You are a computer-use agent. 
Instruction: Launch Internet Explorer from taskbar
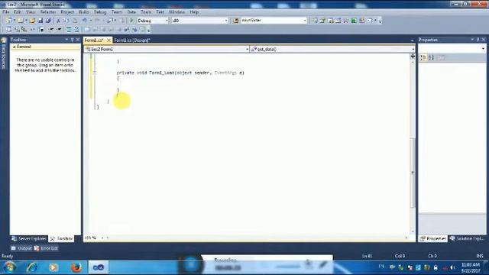point(32,267)
